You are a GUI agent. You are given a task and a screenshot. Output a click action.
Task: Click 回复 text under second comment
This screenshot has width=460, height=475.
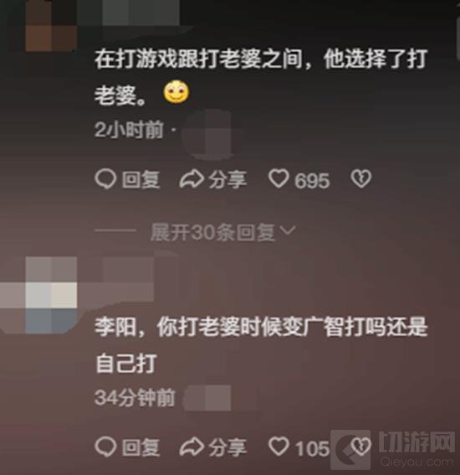point(141,447)
